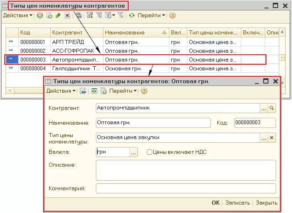
Task: Click the Set filter and sort icon
Action: point(89,15)
